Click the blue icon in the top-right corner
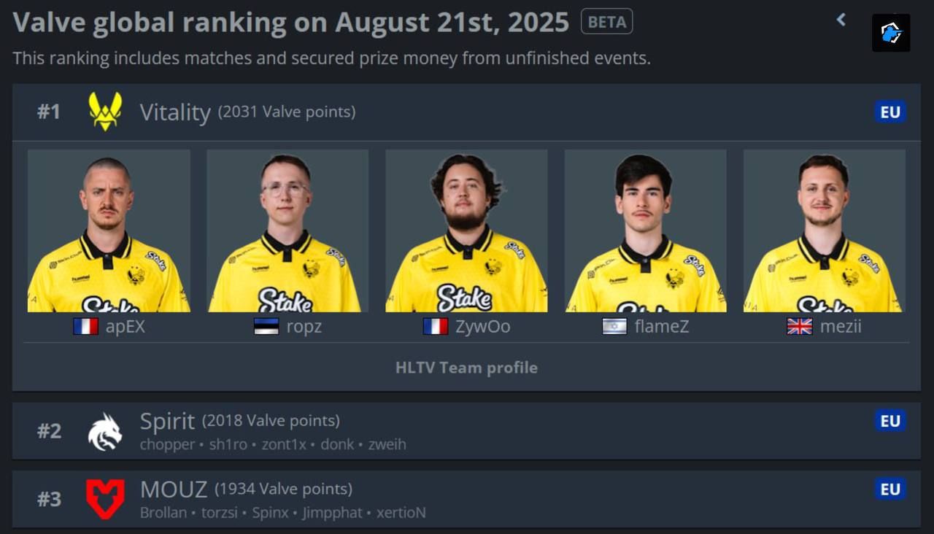The image size is (934, 534). pos(891,33)
